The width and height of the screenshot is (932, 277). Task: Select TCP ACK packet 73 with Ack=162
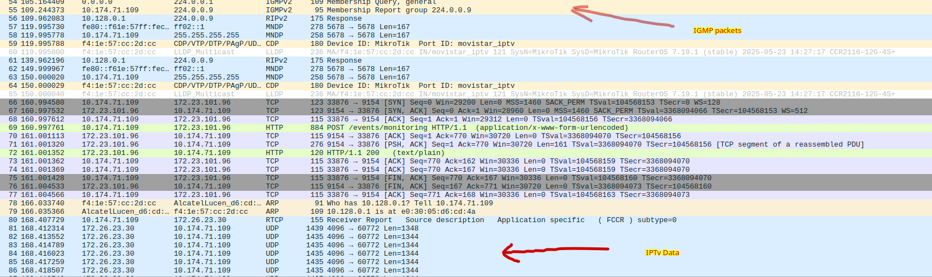pos(466,161)
